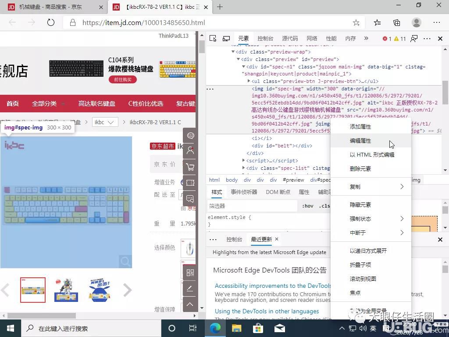Open JD sidebar feedback edit icon
The height and width of the screenshot is (337, 449).
(x=190, y=288)
